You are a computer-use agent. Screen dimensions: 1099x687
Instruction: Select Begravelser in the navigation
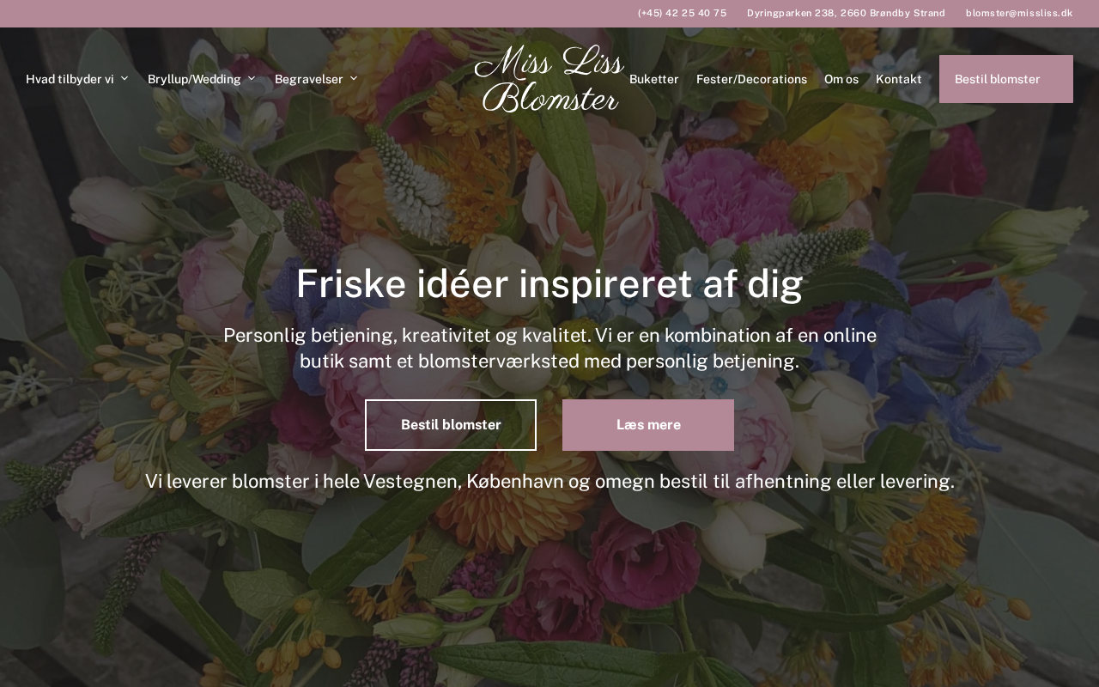309,79
